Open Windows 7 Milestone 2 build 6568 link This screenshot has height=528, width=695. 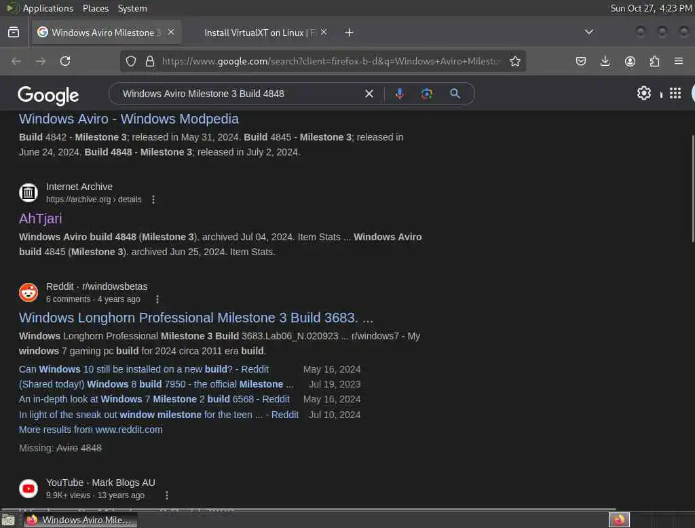point(154,400)
